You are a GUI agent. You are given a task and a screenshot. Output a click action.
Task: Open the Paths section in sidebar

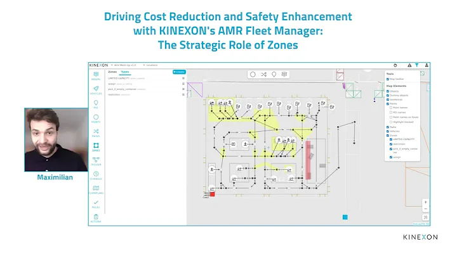pos(96,132)
